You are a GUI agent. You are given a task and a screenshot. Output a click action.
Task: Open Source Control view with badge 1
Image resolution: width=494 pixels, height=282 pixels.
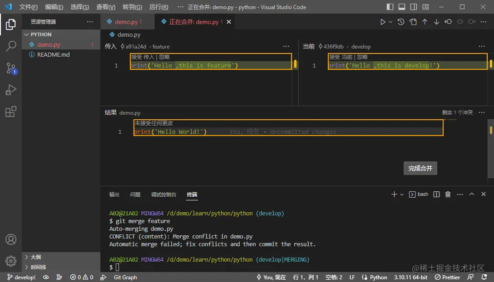pyautogui.click(x=11, y=68)
